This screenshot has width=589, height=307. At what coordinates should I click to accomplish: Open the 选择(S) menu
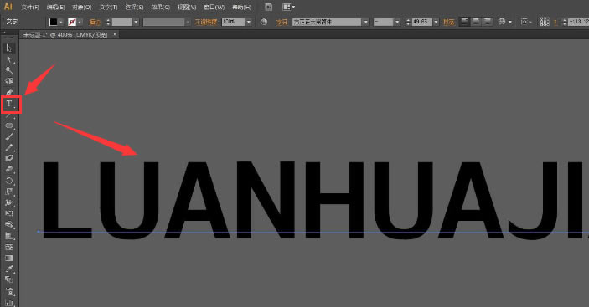135,8
